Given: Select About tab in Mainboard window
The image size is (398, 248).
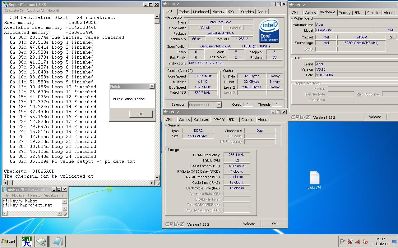Looking at the screenshot, I should pyautogui.click(x=388, y=13).
